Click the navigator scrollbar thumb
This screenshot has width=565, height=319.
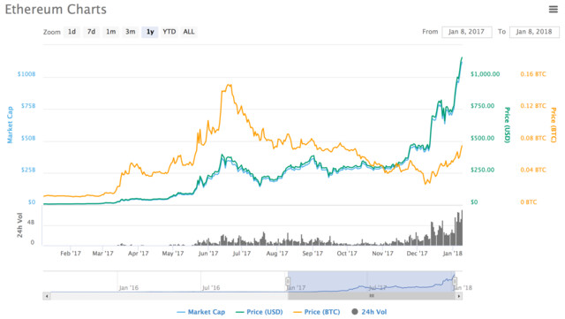click(372, 296)
